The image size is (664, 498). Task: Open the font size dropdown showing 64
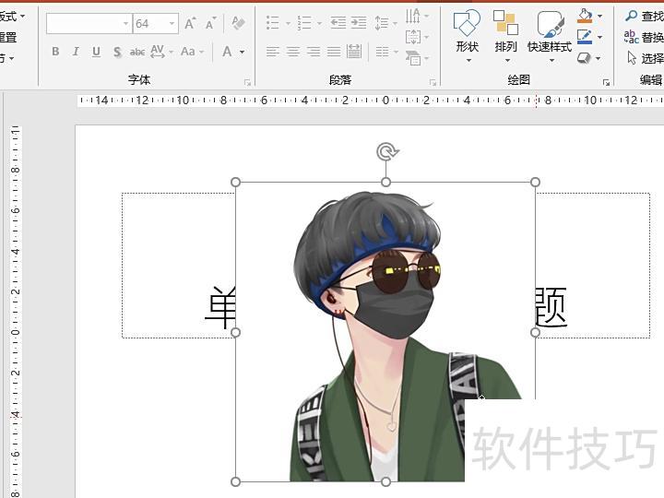click(x=172, y=24)
